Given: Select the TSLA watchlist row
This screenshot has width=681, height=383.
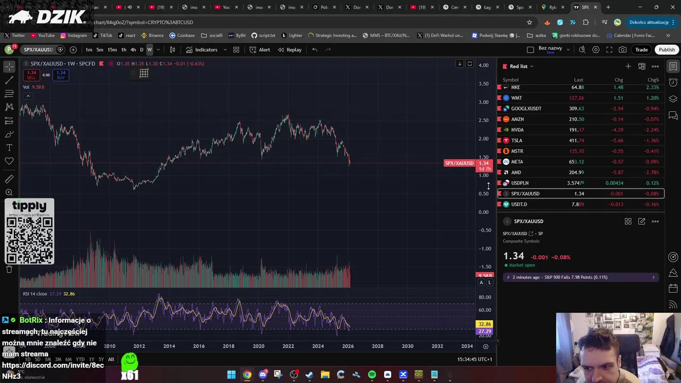Looking at the screenshot, I should coord(580,140).
